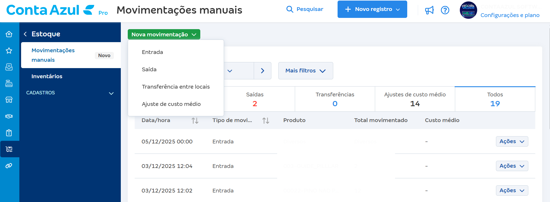
Task: Click the Produto column header
Action: [x=294, y=120]
